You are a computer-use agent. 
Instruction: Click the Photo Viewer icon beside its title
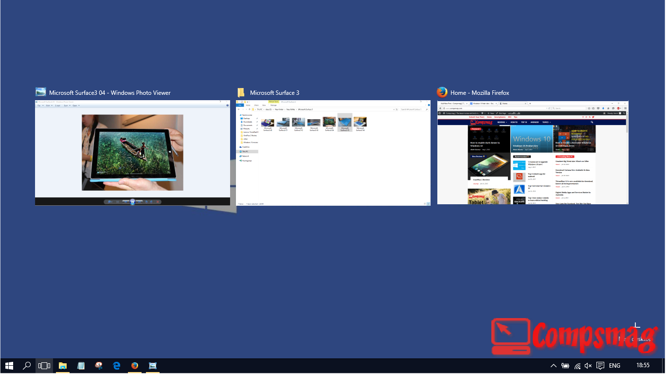41,92
